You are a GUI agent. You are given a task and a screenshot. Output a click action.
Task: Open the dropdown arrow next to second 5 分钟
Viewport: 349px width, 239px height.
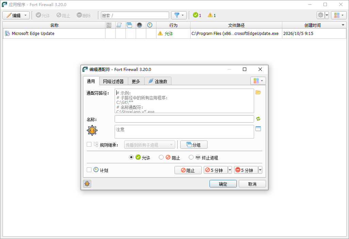pyautogui.click(x=260, y=170)
